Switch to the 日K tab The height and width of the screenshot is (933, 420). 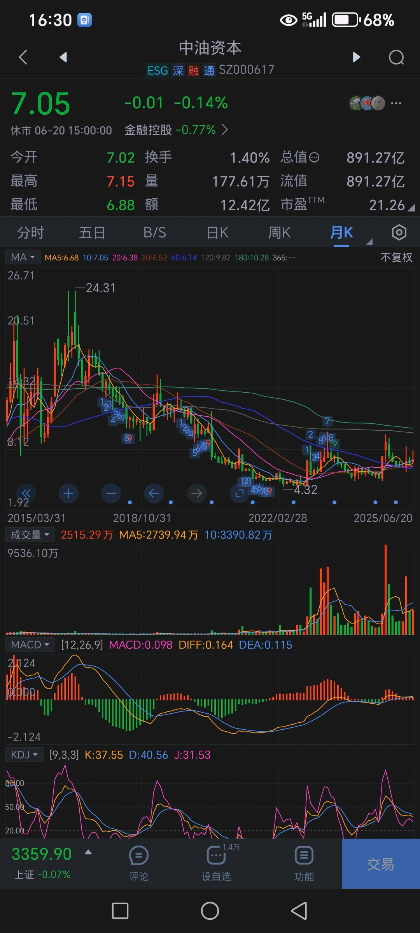click(217, 232)
